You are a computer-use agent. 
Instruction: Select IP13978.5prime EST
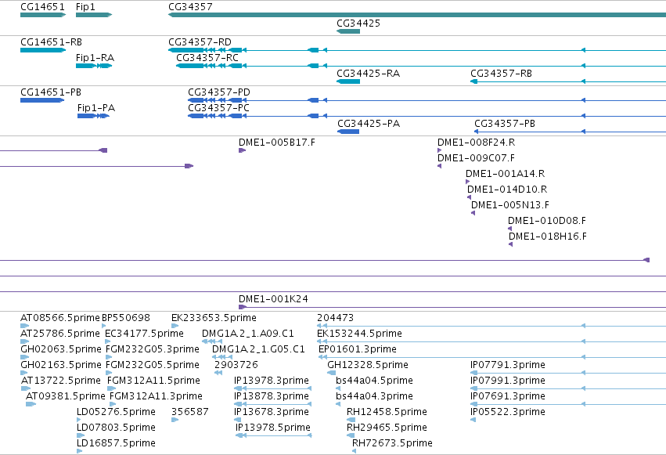click(x=274, y=436)
